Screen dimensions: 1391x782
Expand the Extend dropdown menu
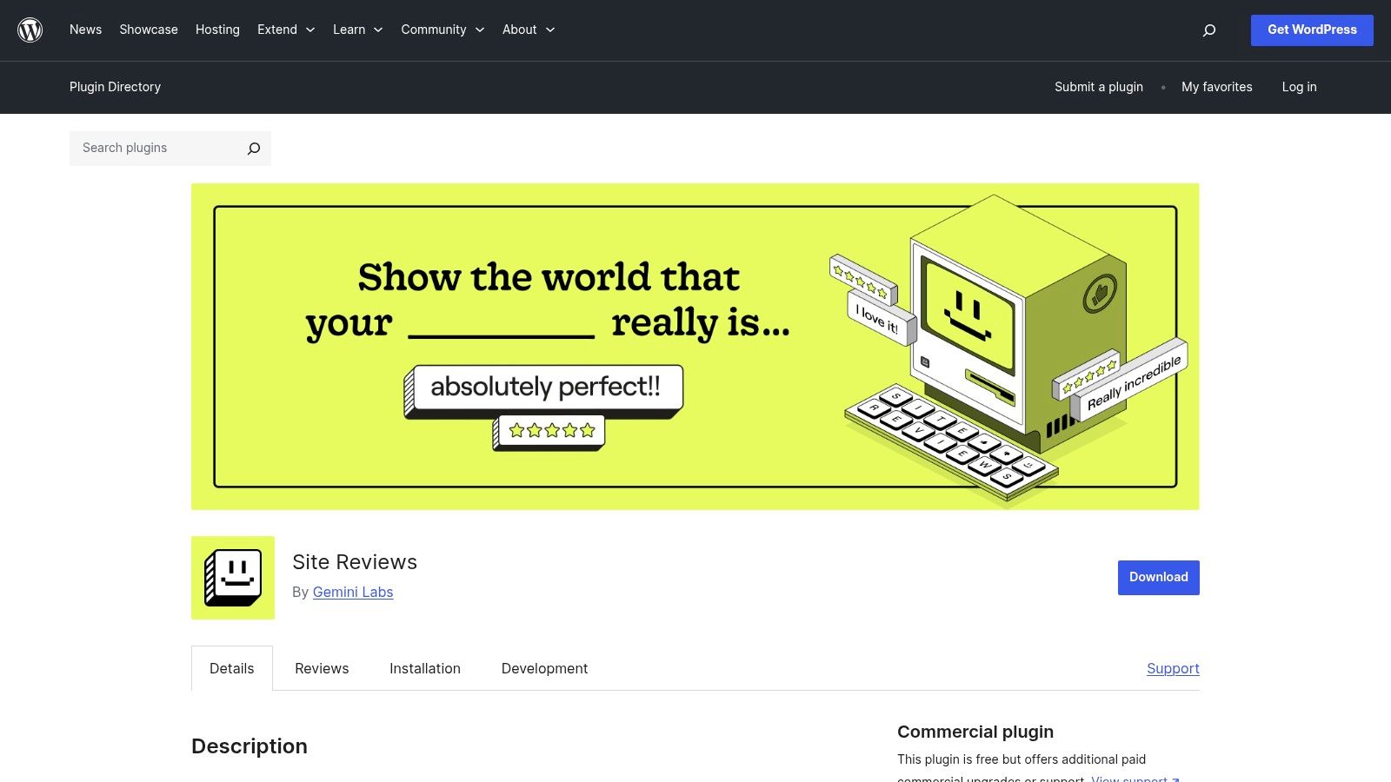pos(286,30)
